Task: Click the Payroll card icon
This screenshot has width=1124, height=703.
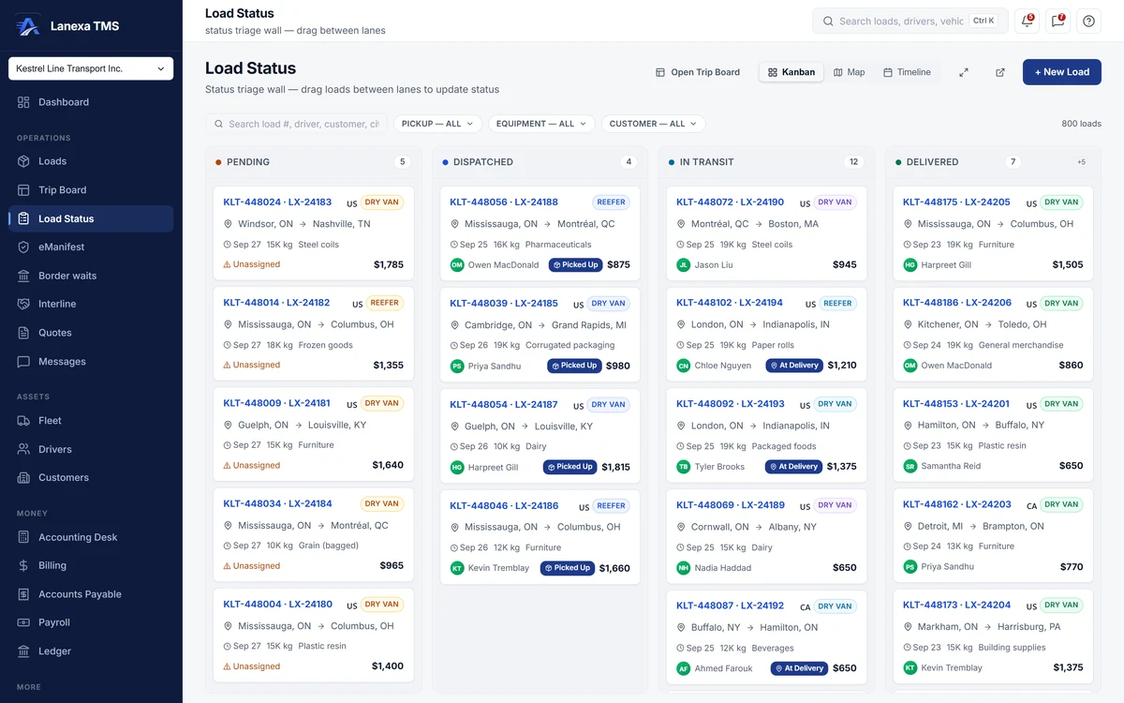Action: pos(23,622)
